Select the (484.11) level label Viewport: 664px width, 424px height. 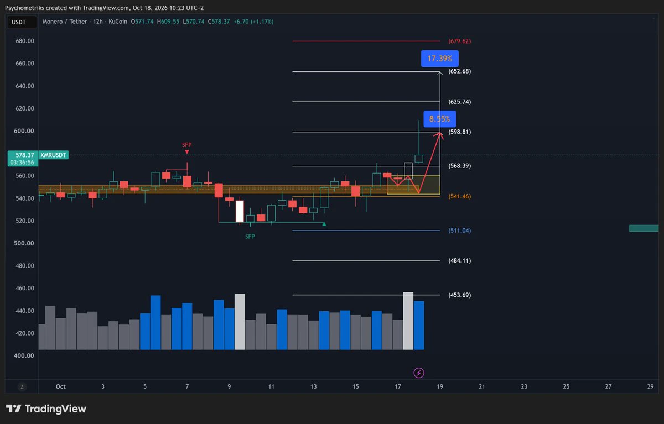(459, 260)
